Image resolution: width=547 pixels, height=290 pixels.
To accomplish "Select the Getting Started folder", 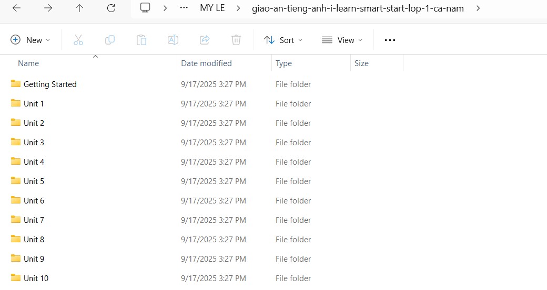I will [50, 84].
